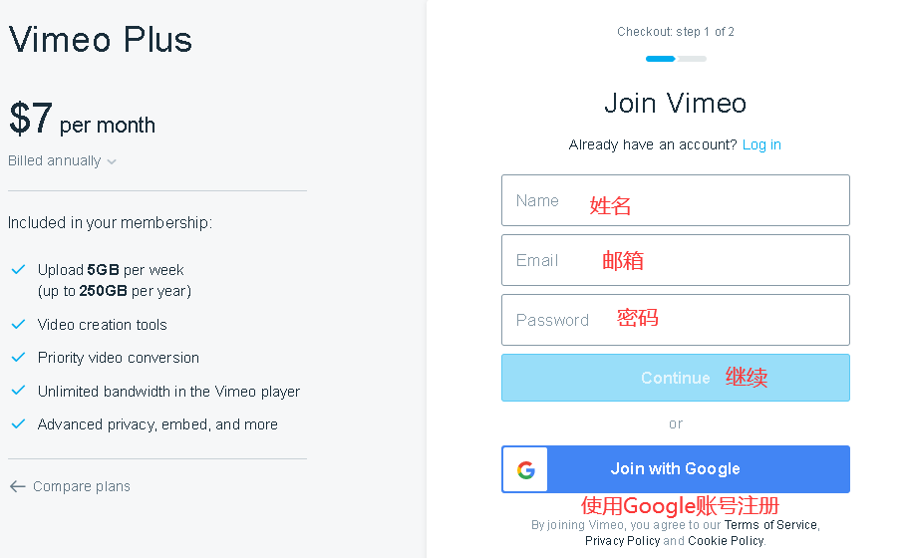Click checkmark beside Unlimited bandwidth feature
The image size is (906, 558).
18,391
